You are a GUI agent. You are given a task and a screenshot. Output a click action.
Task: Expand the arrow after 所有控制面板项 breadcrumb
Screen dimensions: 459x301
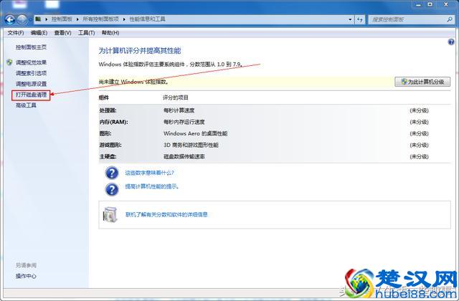[x=124, y=19]
